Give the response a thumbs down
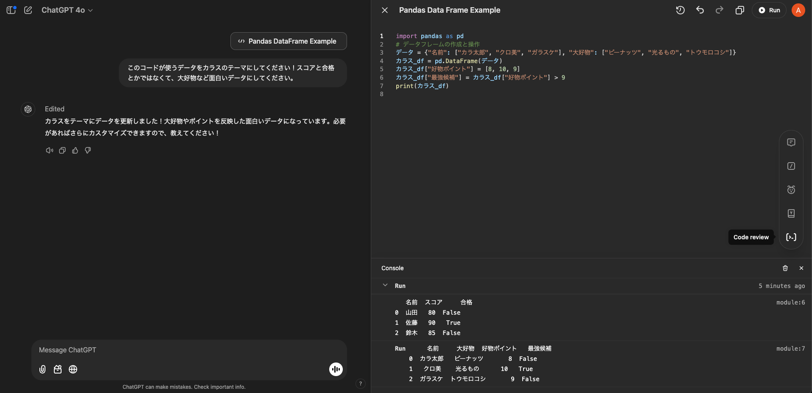Viewport: 812px width, 393px height. tap(88, 151)
